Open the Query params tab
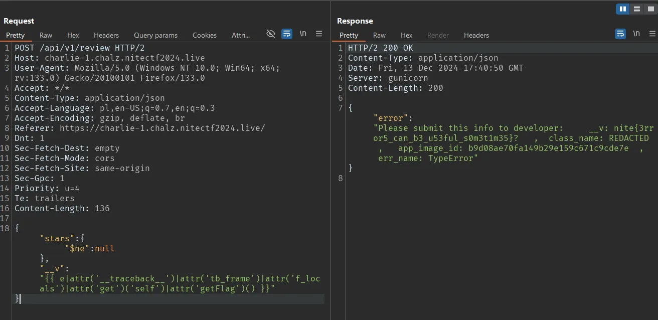Viewport: 658px width, 320px height. (x=155, y=35)
